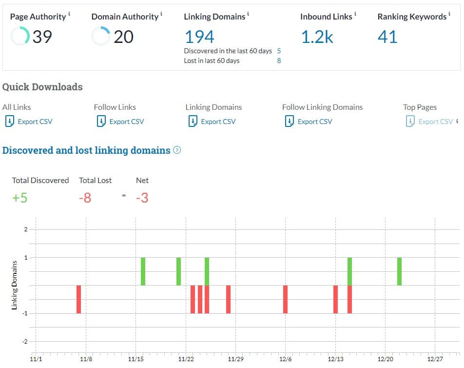Viewport: 464px width, 368px height.
Task: Click the Domain Authority info icon
Action: point(161,14)
